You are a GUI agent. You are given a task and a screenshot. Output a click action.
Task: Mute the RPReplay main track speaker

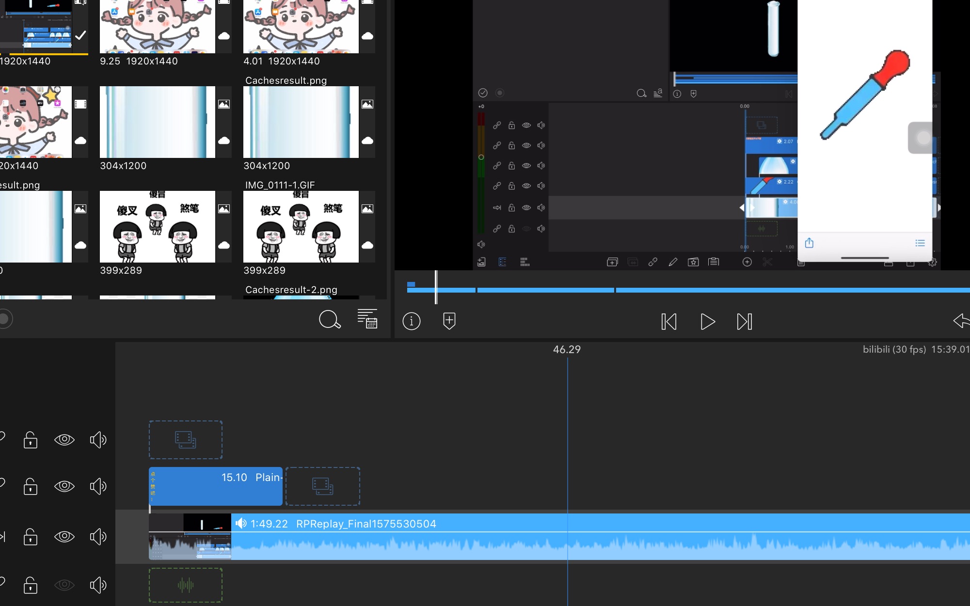click(98, 536)
